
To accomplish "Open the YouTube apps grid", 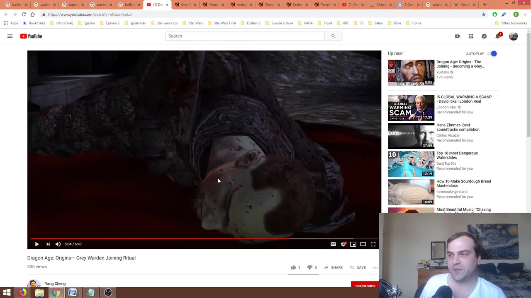I will (471, 36).
